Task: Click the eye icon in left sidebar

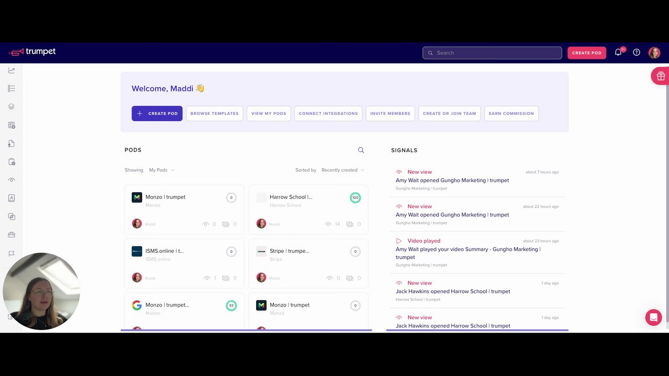Action: [x=11, y=180]
